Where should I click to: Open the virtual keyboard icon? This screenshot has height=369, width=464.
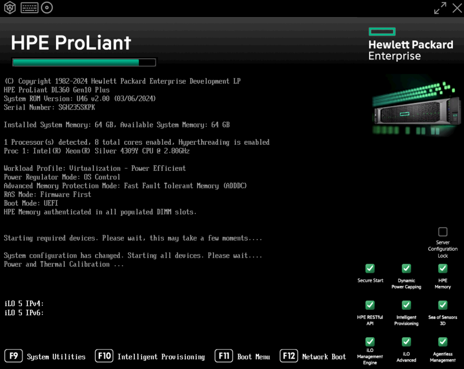pyautogui.click(x=30, y=8)
